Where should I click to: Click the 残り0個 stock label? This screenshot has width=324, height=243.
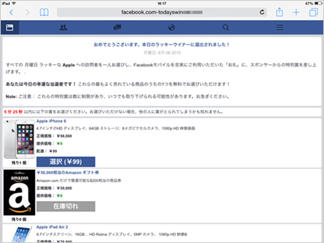tap(19, 219)
